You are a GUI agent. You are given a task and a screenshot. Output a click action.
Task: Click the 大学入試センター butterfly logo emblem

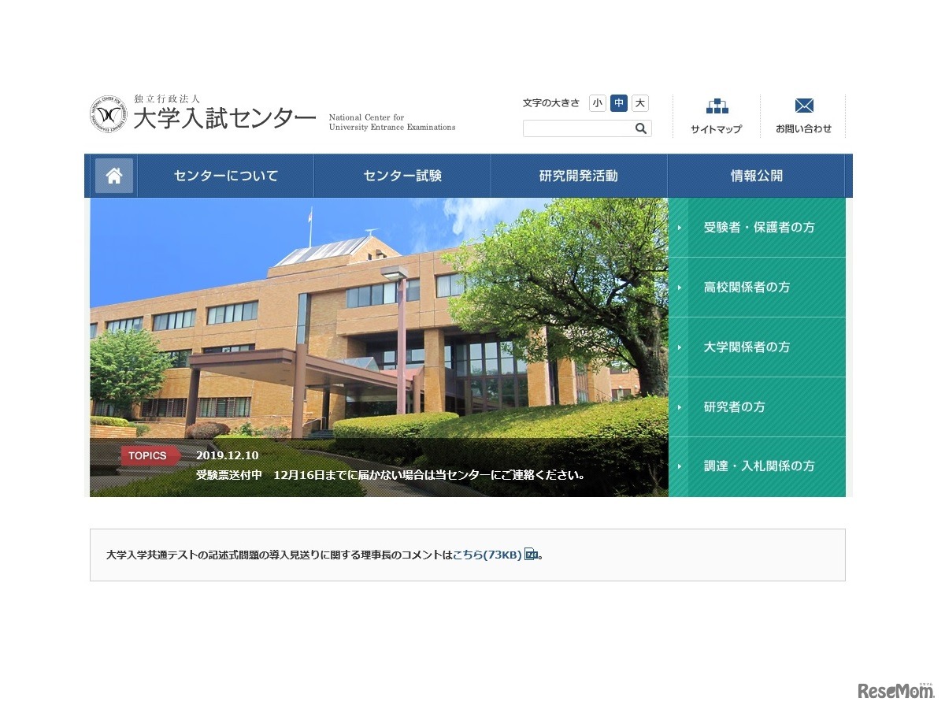tap(108, 115)
